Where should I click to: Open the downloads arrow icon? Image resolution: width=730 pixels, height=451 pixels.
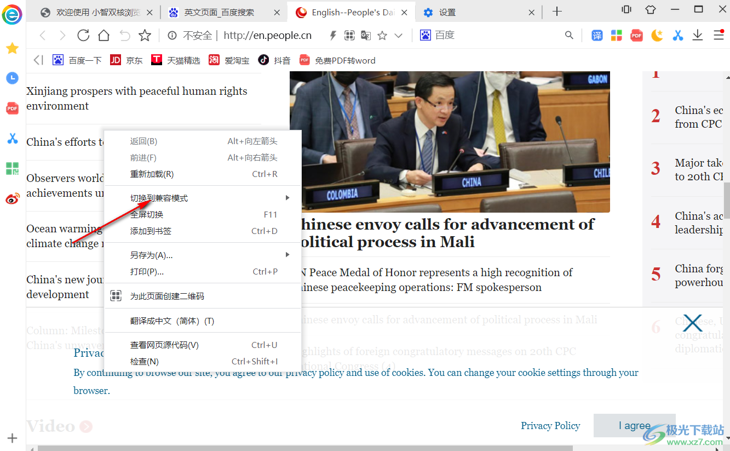(698, 36)
